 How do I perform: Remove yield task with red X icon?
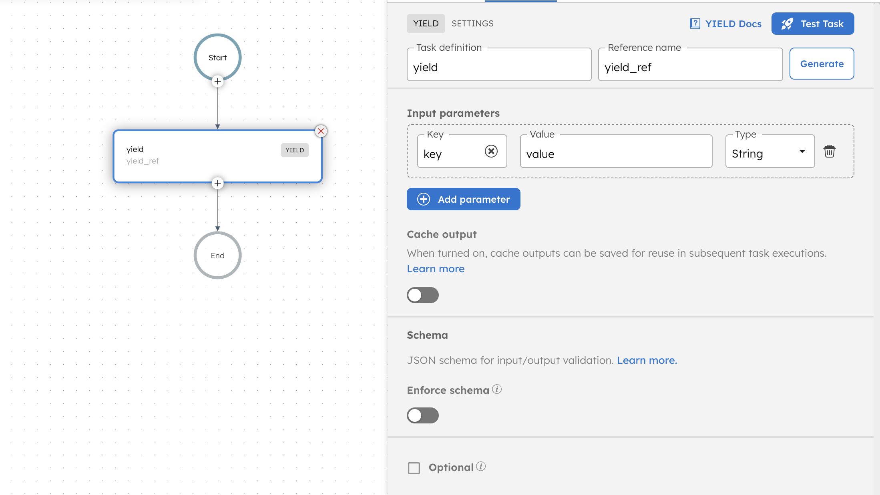tap(321, 131)
